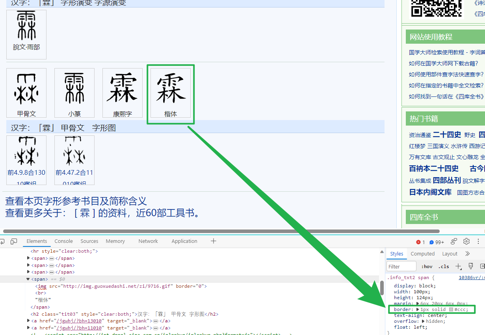Open the 三国演义 book link
The width and height of the screenshot is (485, 335).
click(x=438, y=146)
